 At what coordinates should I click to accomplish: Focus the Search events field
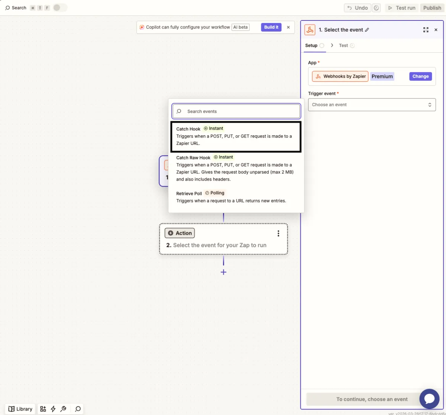[x=236, y=111]
